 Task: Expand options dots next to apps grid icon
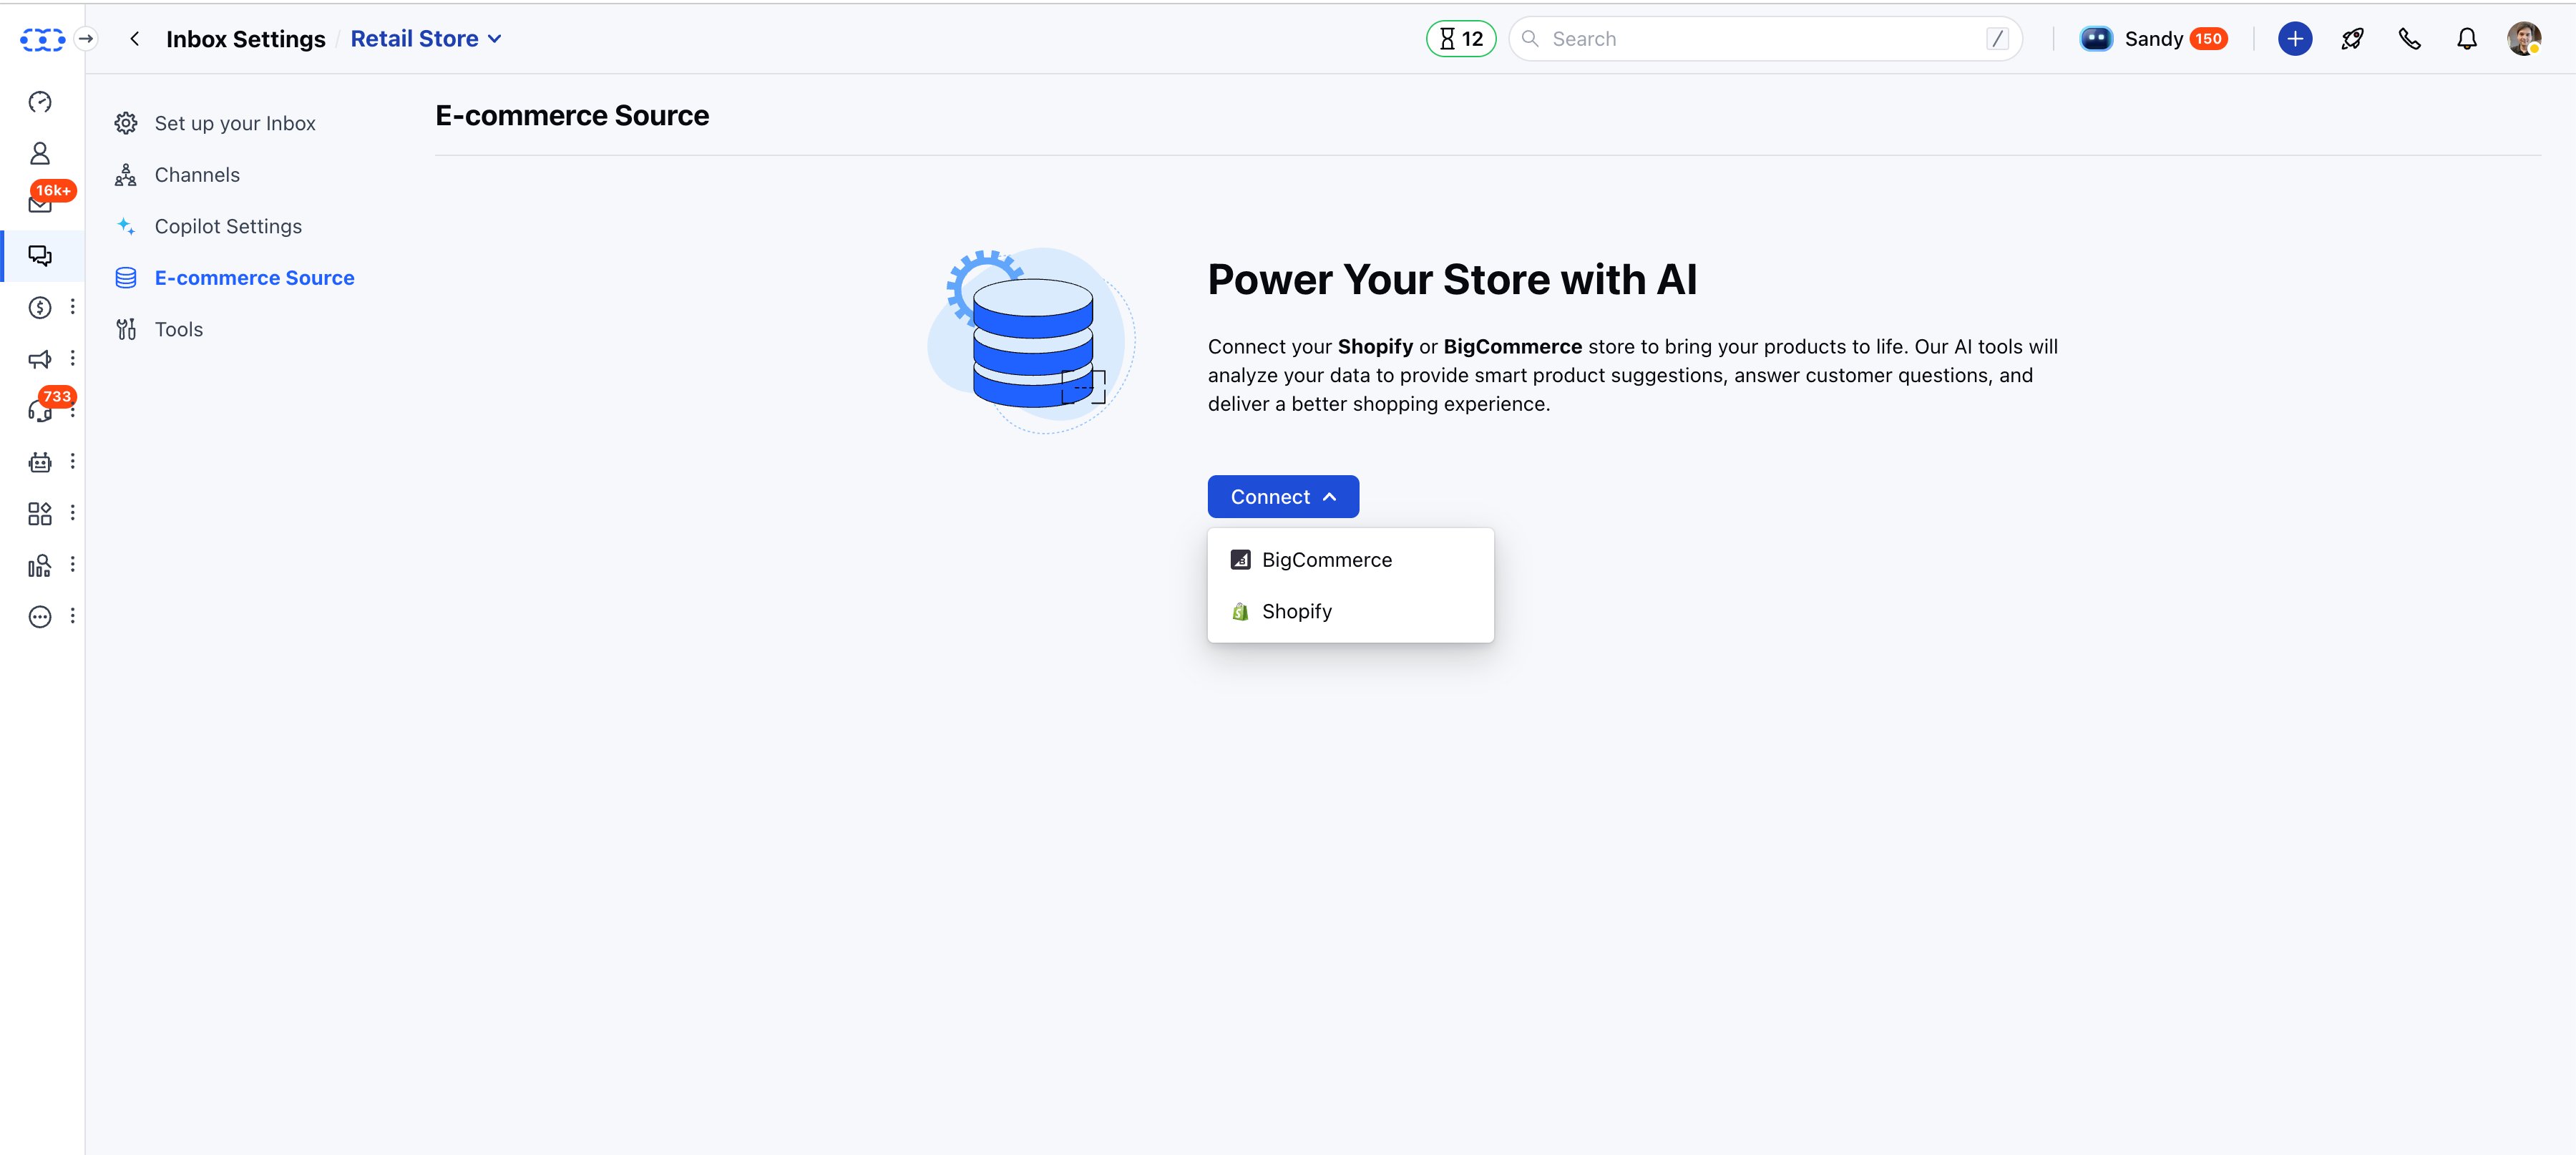[72, 513]
